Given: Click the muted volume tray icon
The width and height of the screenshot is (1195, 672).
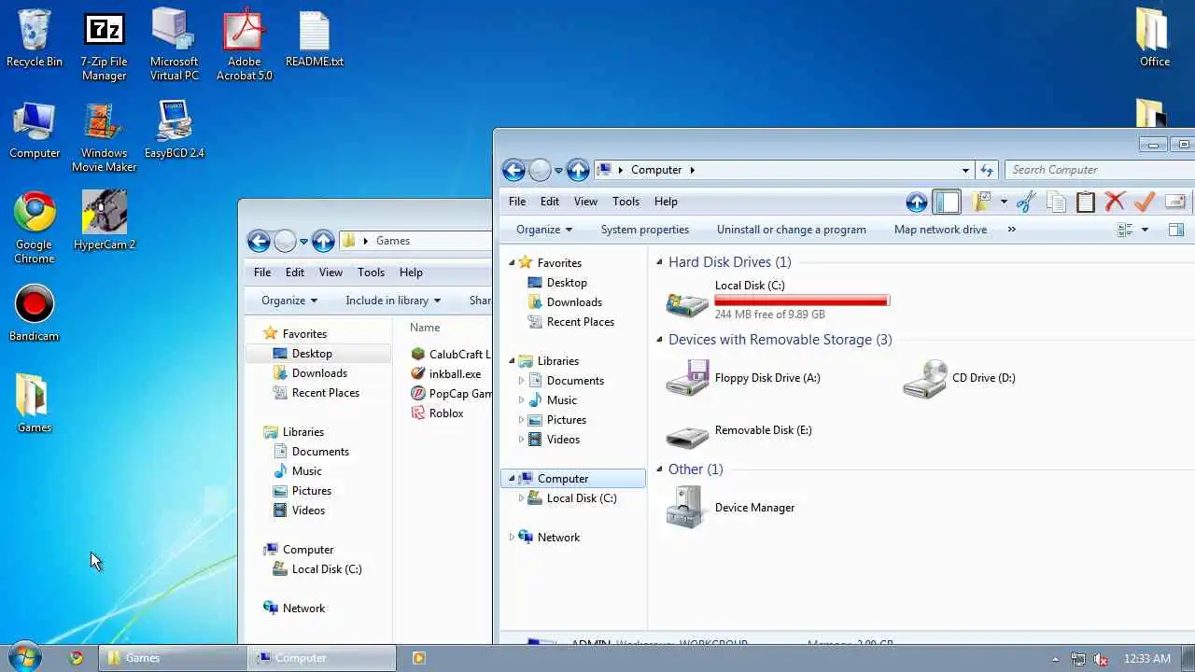Looking at the screenshot, I should pyautogui.click(x=1102, y=659).
